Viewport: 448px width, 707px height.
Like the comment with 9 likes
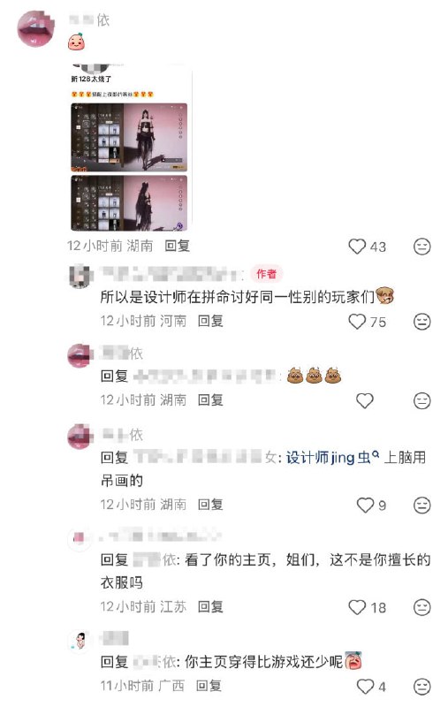coord(365,505)
